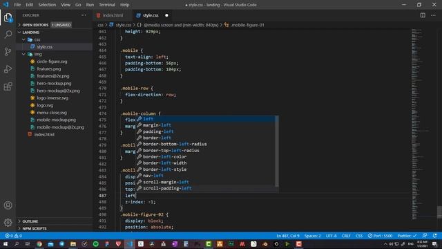The width and height of the screenshot is (442, 249).
Task: Open Chrome from the taskbar
Action: [39, 244]
